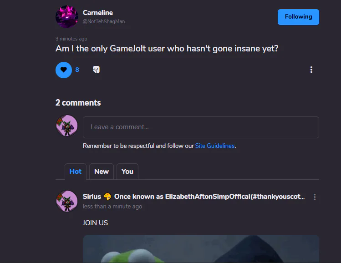Toggle the Following button for Carneline
The width and height of the screenshot is (341, 263).
[298, 17]
